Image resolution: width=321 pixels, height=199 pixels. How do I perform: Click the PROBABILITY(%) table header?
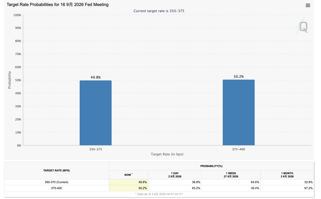coord(211,166)
